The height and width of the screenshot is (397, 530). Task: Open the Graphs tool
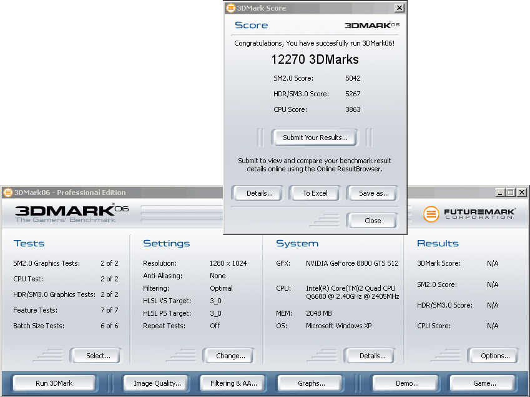click(x=311, y=383)
